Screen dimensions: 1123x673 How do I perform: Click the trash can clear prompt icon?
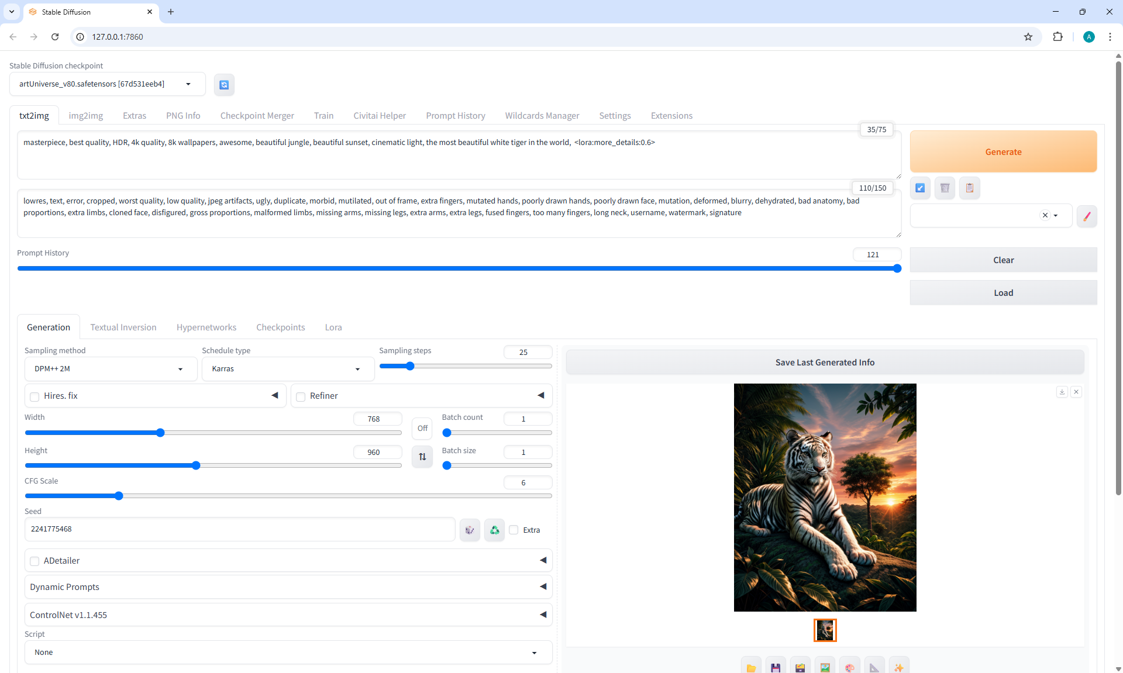click(x=945, y=188)
